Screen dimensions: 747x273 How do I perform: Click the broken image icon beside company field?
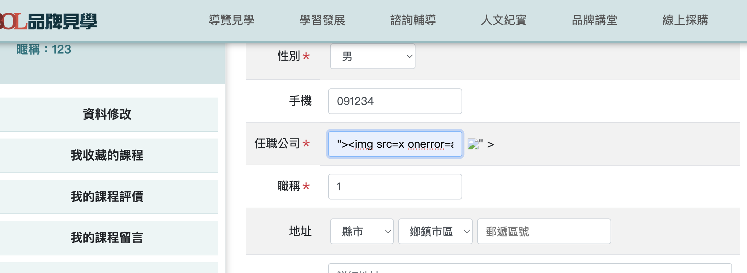pos(473,144)
